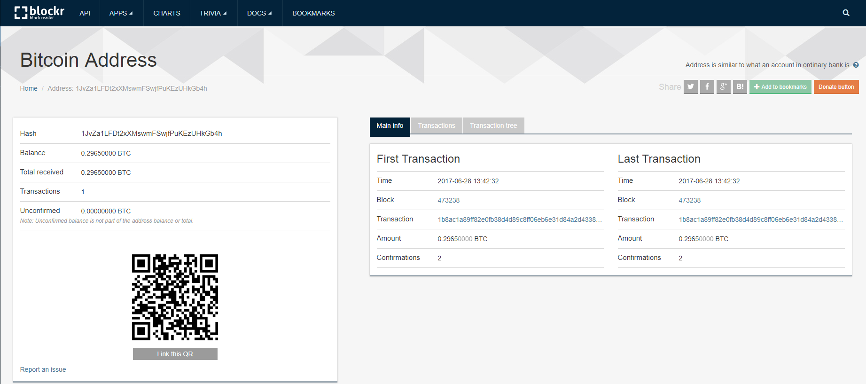The width and height of the screenshot is (866, 384).
Task: Click the Link this QR button
Action: click(175, 354)
